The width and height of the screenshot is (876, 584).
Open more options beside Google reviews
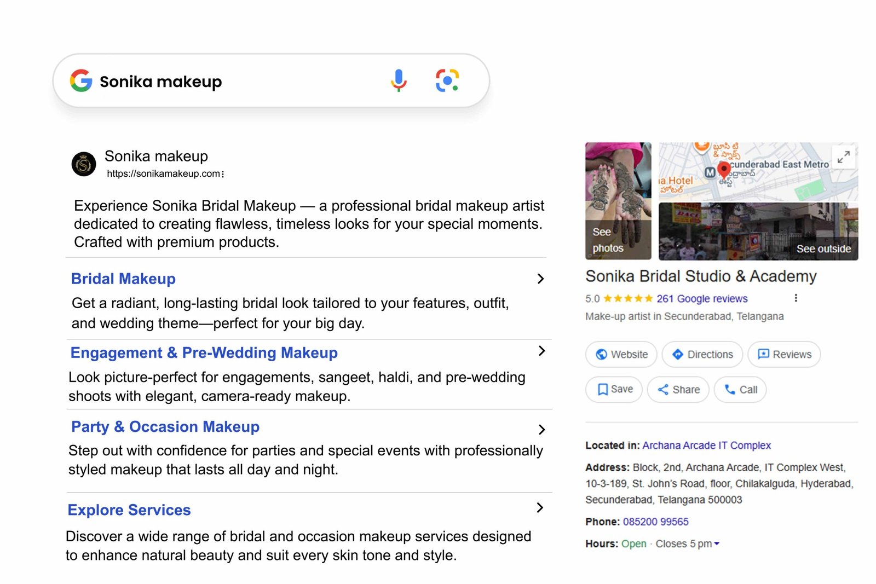[x=796, y=298]
